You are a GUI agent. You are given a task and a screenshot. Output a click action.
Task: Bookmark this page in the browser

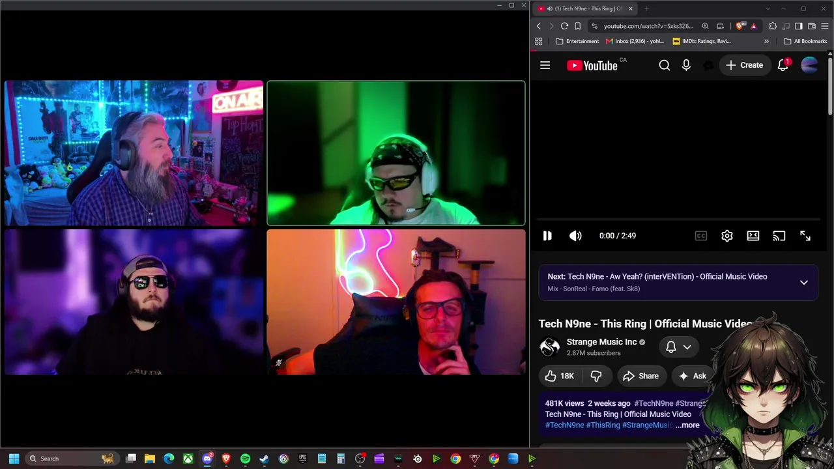tap(577, 26)
